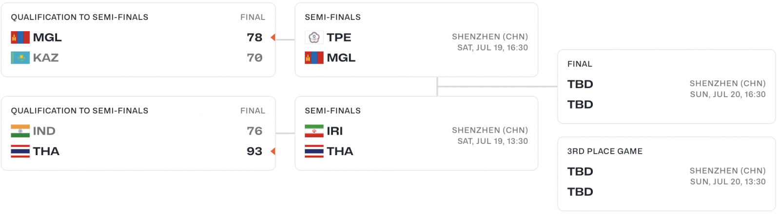This screenshot has width=780, height=214.
Task: Click THA winning score 93
Action: [254, 151]
